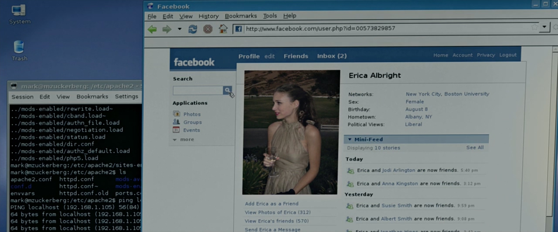The width and height of the screenshot is (558, 232).
Task: Open the terminal Settings menu
Action: [x=126, y=96]
